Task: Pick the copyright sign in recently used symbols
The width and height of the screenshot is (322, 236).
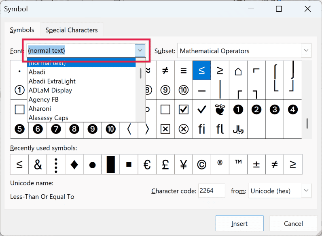Action: 202,164
